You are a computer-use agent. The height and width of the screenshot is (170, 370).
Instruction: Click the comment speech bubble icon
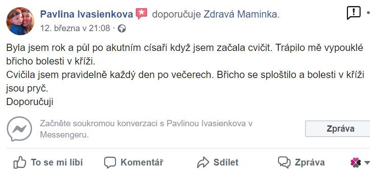tap(110, 162)
